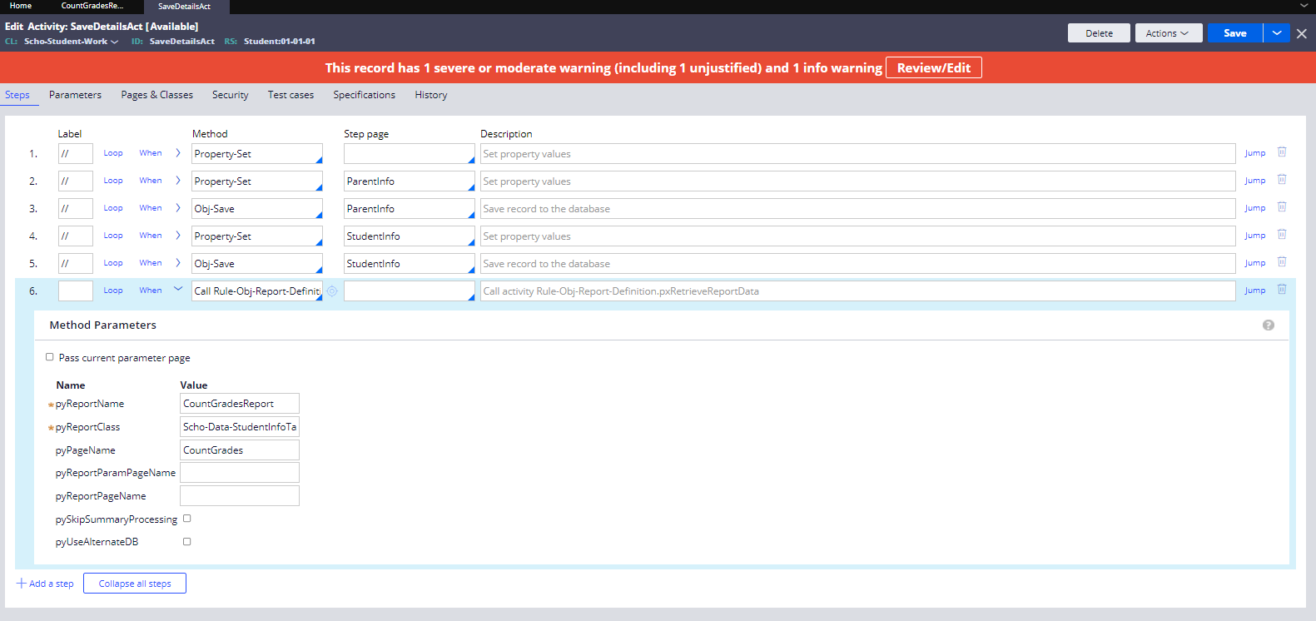Open the rule target icon beside step 6 method
This screenshot has width=1316, height=621.
332,291
